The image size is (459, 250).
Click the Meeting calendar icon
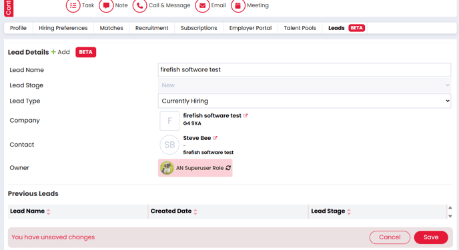[x=238, y=5]
